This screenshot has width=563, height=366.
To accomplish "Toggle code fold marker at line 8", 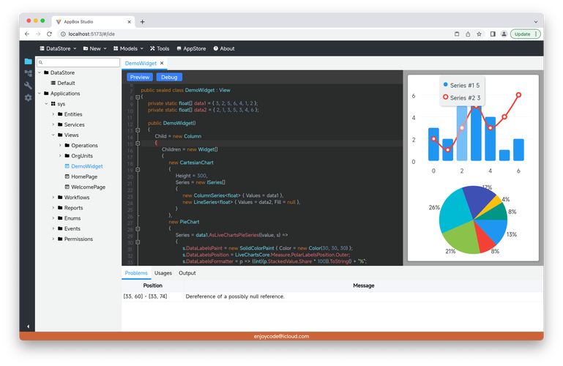I will 138,97.
